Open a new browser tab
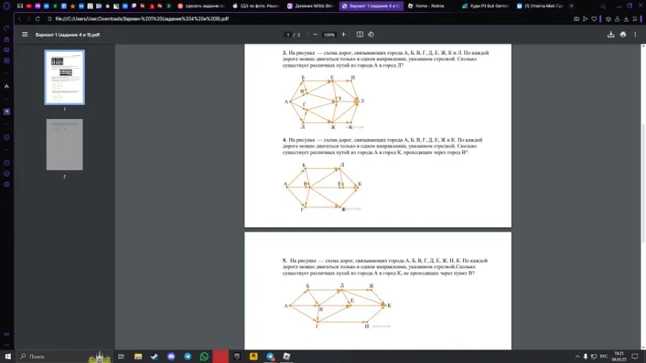 click(x=571, y=6)
